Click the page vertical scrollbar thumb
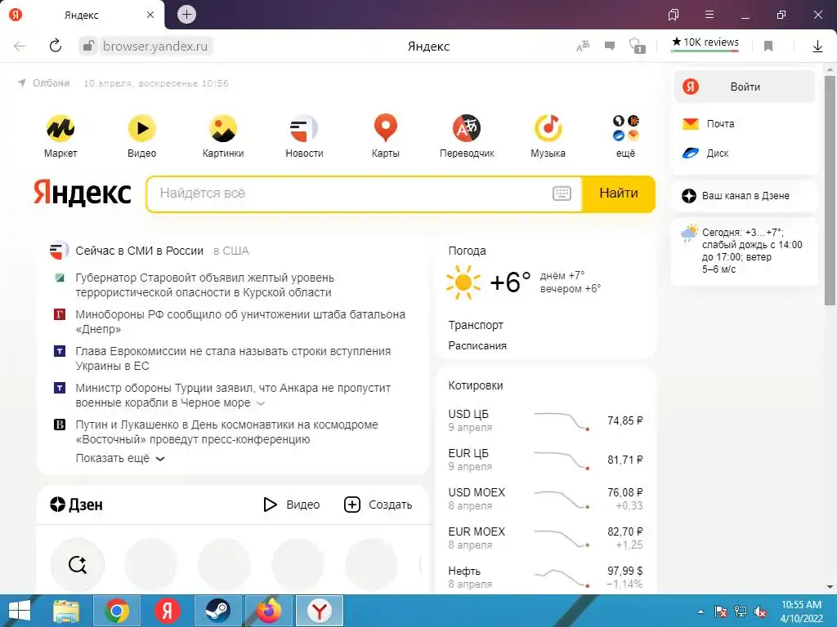Viewport: 837px width, 627px height. click(830, 189)
